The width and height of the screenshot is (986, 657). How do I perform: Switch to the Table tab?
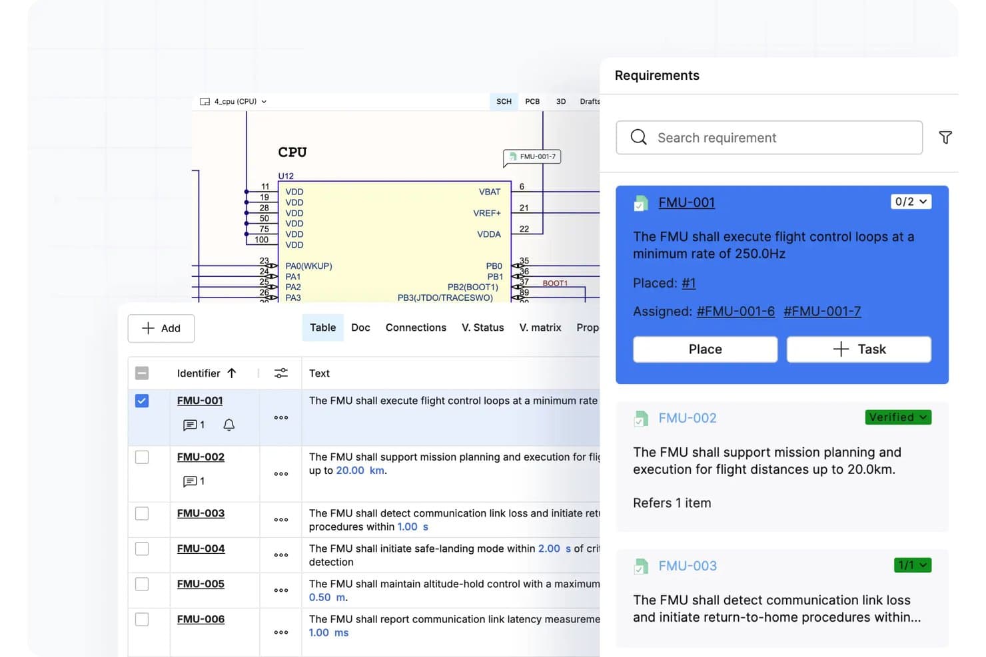322,328
